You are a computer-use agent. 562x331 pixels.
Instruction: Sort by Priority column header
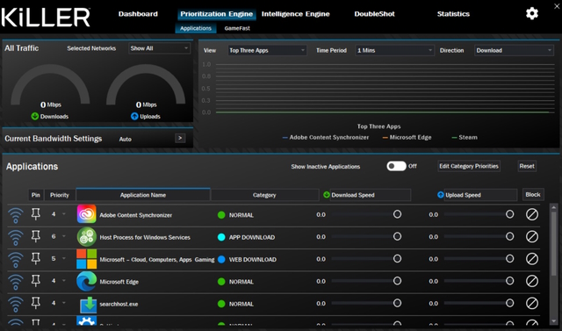(60, 195)
